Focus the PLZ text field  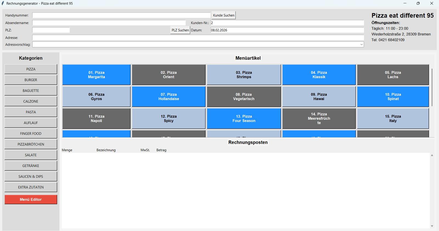tap(51, 30)
